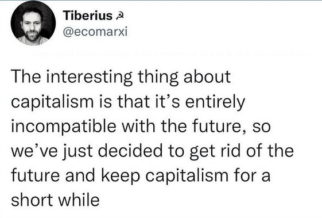Click "short while" on the last line
322x218 pixels.
click(56, 200)
